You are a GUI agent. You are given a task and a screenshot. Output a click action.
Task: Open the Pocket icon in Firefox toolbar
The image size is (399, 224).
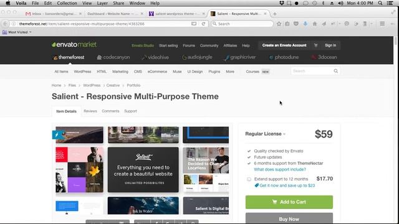(296, 24)
